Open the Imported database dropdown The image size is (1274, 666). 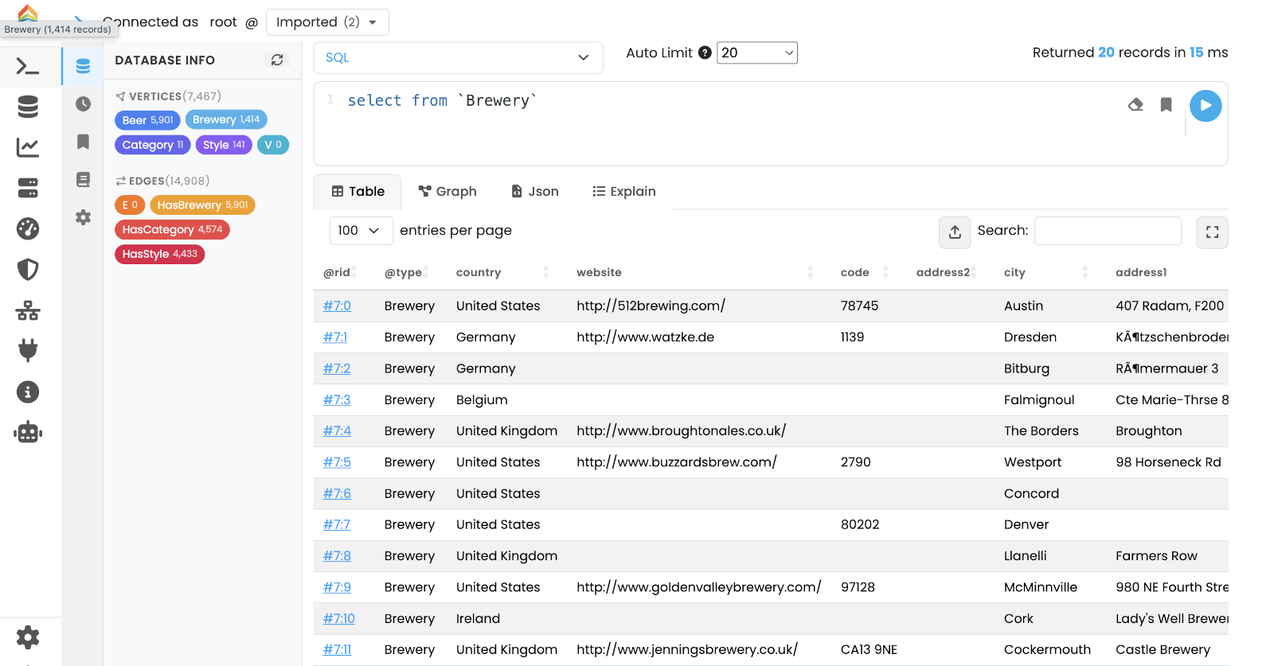coord(327,22)
